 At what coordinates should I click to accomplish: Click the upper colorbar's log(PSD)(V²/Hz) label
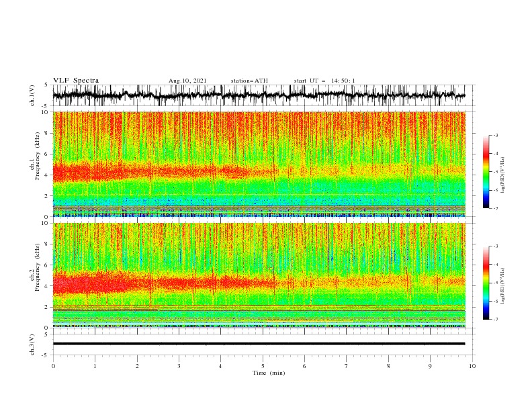point(503,175)
